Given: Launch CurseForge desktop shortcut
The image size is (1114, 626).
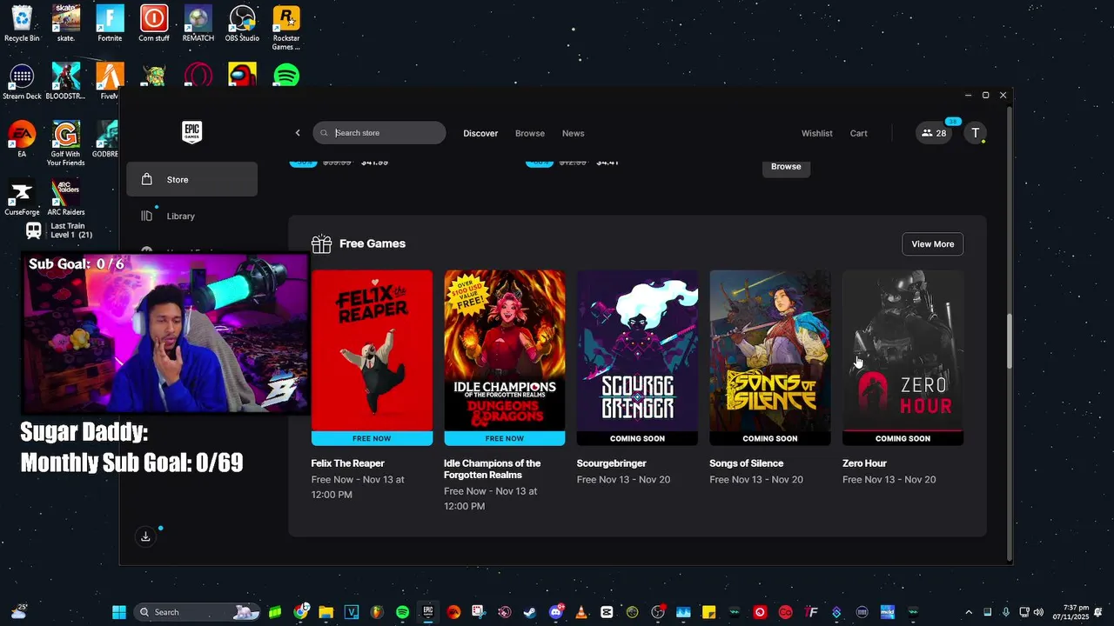Looking at the screenshot, I should tap(22, 198).
